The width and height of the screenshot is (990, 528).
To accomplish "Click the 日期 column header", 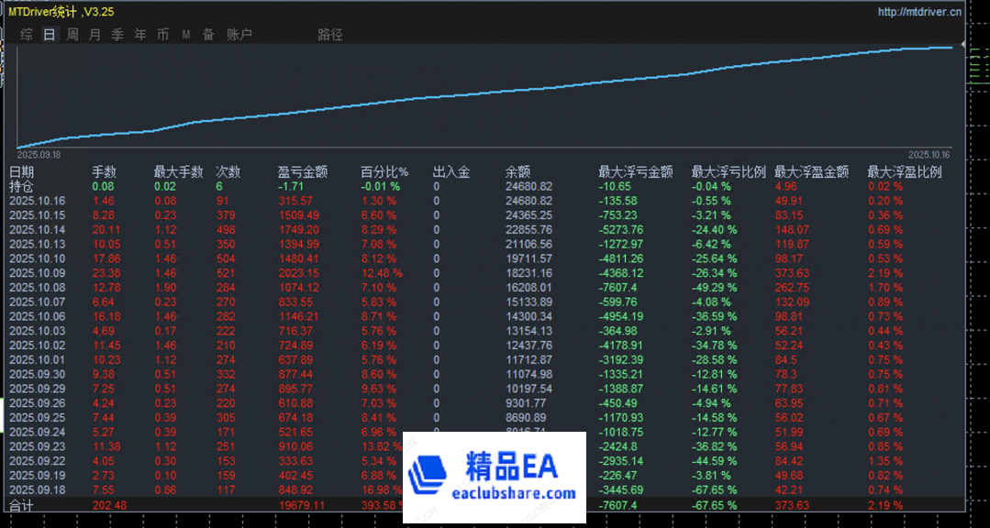I will click(22, 171).
